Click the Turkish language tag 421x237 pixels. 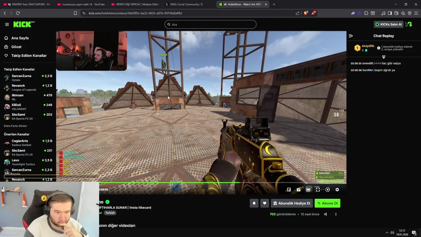click(110, 213)
